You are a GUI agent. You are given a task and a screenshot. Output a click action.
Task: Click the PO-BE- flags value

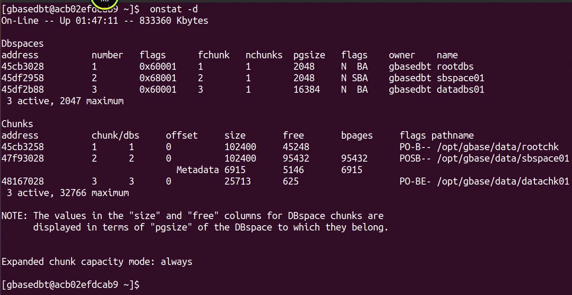pos(415,182)
